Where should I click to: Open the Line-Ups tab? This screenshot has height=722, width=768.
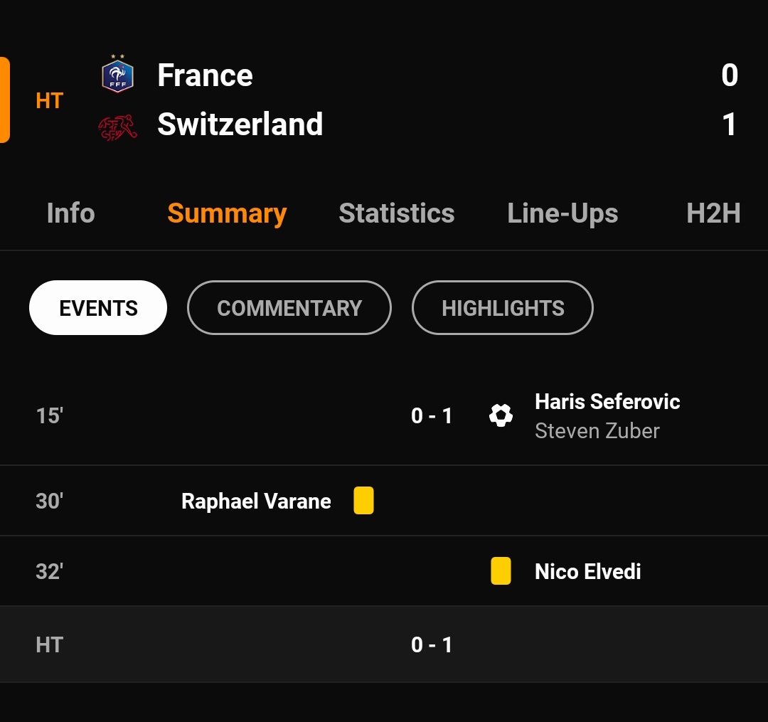click(x=562, y=213)
